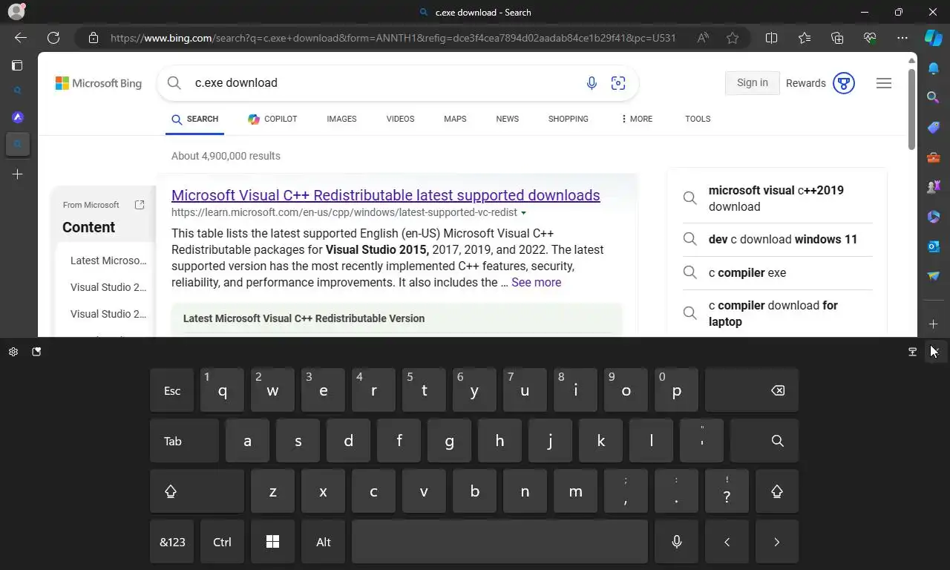Image resolution: width=950 pixels, height=570 pixels.
Task: Open Copilot sidebar icon
Action: [934, 38]
